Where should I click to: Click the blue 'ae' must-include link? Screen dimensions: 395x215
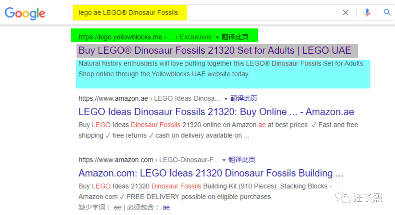coord(166,207)
